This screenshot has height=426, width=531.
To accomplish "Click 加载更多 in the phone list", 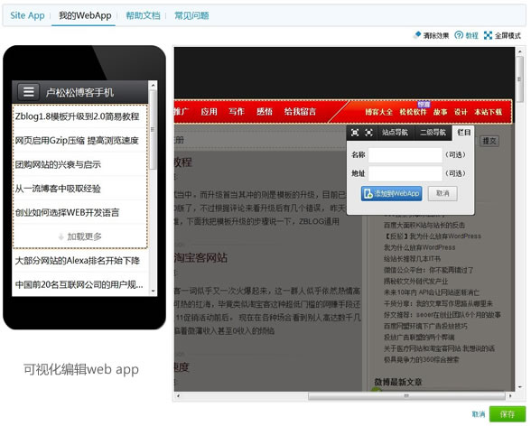I will pyautogui.click(x=79, y=236).
